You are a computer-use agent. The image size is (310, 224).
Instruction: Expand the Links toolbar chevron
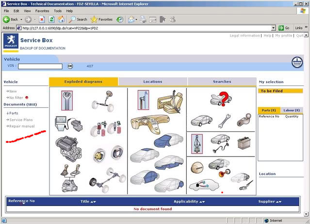(306, 27)
